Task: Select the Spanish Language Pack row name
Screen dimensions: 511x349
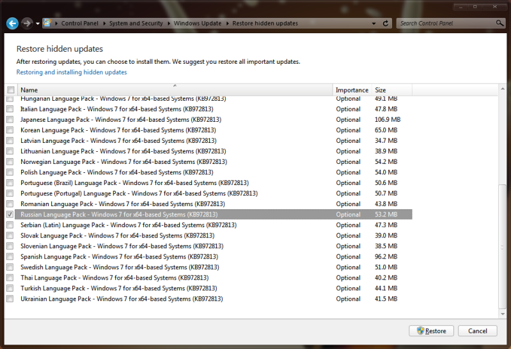Action: pyautogui.click(x=120, y=256)
